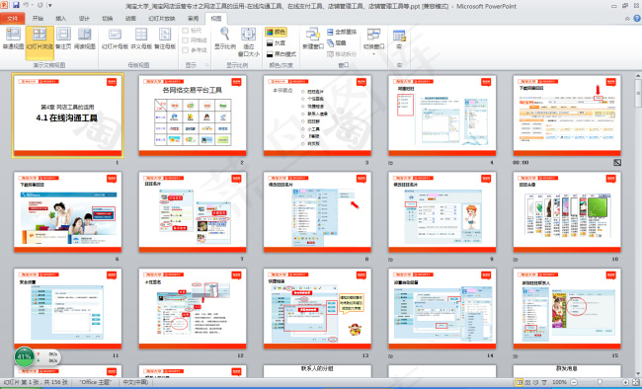Enable the Ruler checkbox
642x389 pixels.
(x=186, y=31)
